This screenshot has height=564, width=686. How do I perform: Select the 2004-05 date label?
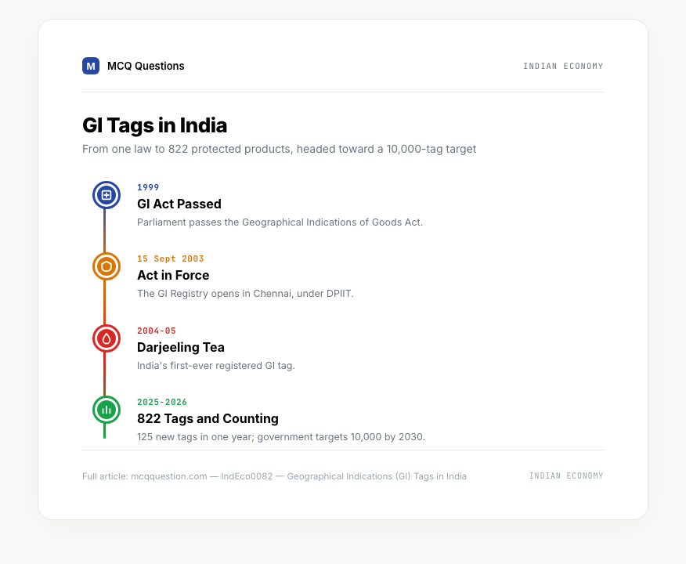[156, 331]
